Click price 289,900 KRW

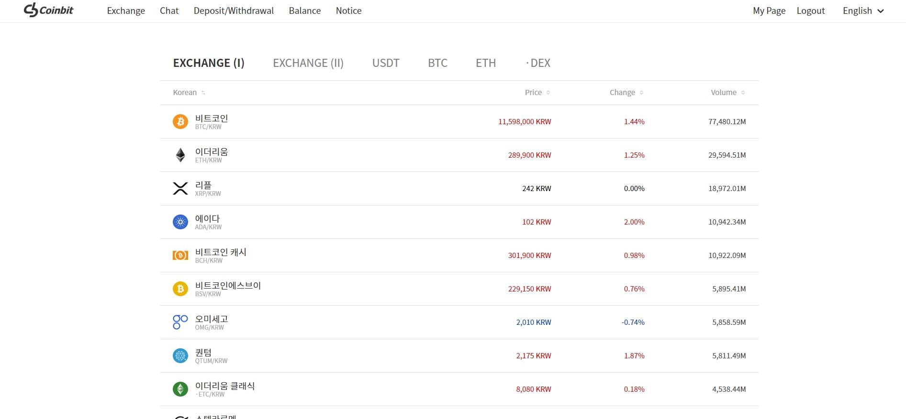(x=529, y=155)
